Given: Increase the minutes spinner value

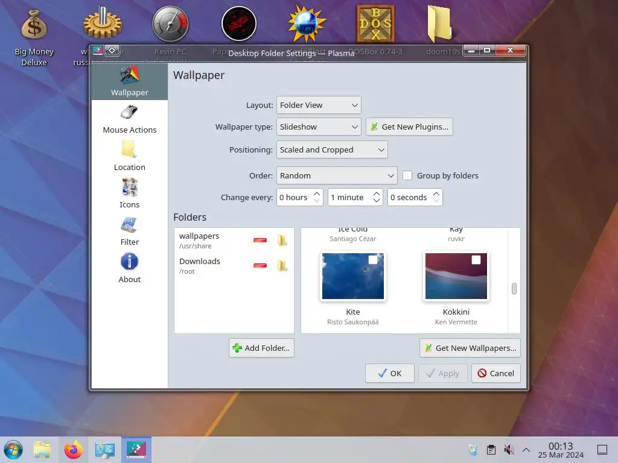Looking at the screenshot, I should 377,194.
